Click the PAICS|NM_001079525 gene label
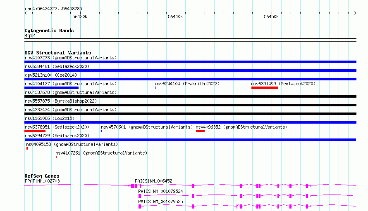This screenshot has width=368, height=211. (160, 202)
